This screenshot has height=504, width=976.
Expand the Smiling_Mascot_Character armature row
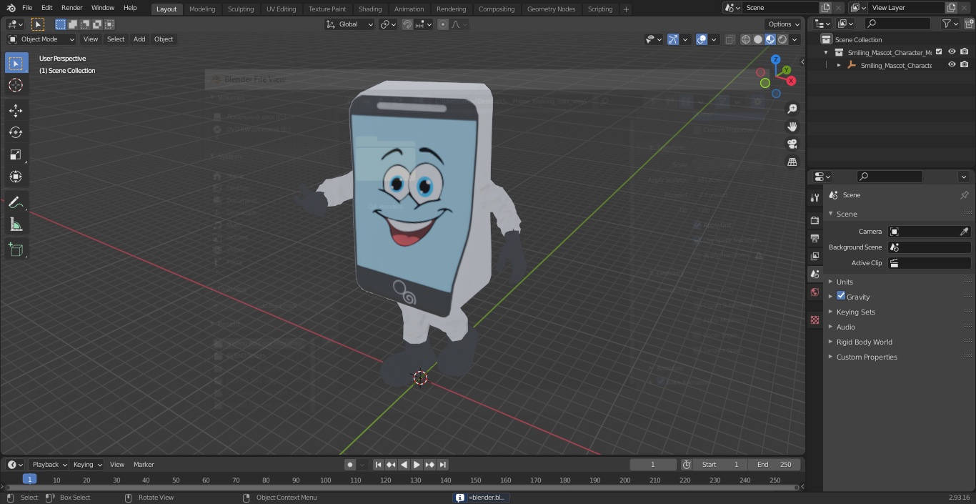839,65
